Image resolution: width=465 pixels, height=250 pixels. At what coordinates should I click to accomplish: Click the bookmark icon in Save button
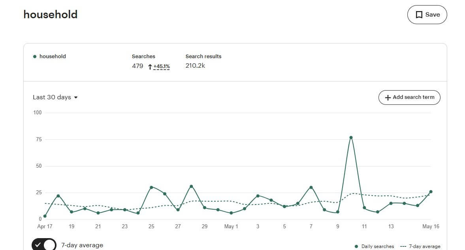[x=419, y=15]
